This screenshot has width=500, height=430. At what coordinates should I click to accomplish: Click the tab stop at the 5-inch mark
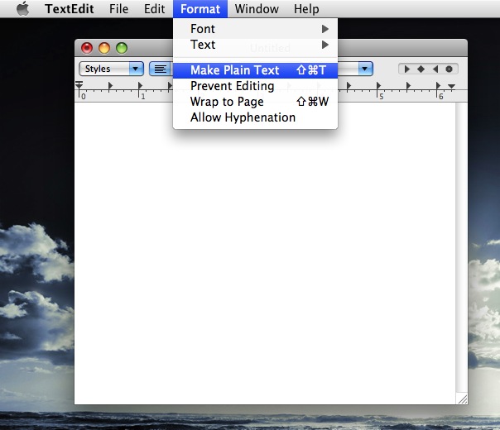[x=378, y=86]
